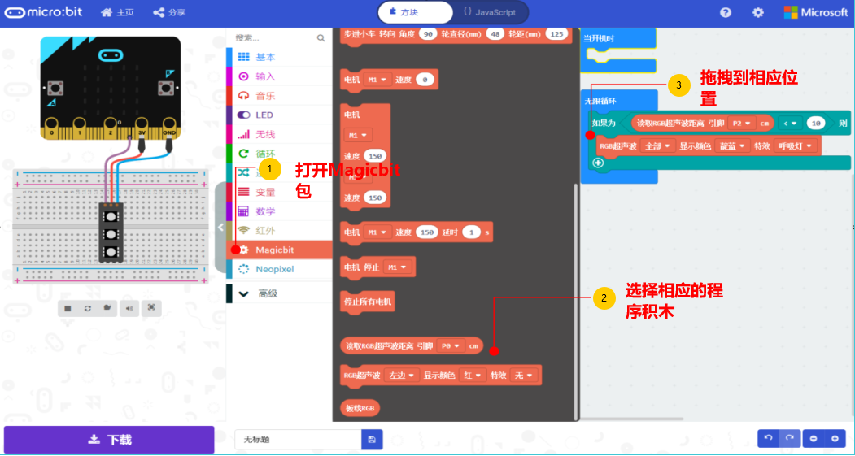Open 无 effect dropdown in flyout
Image resolution: width=855 pixels, height=456 pixels.
524,376
